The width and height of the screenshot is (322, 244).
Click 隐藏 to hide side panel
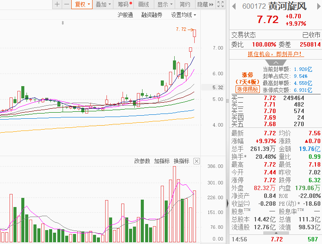pos(205,4)
